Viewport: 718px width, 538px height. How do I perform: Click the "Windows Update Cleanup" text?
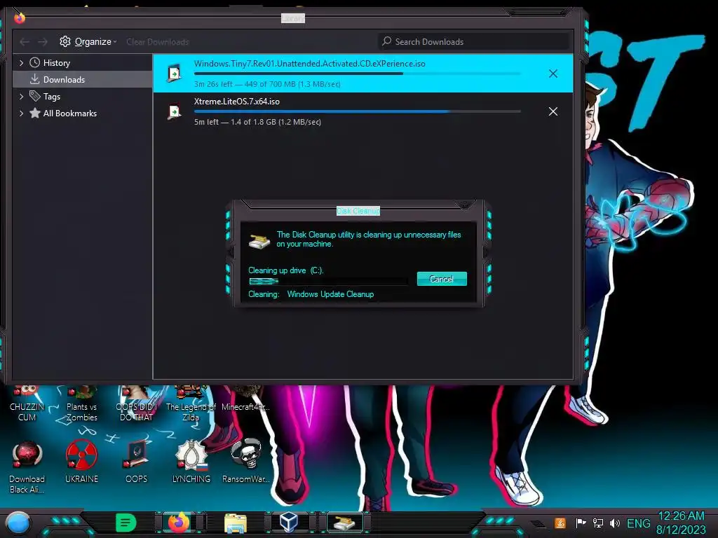pos(330,294)
